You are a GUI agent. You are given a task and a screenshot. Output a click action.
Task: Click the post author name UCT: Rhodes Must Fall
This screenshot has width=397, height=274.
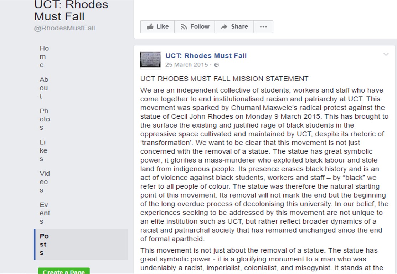click(x=206, y=56)
